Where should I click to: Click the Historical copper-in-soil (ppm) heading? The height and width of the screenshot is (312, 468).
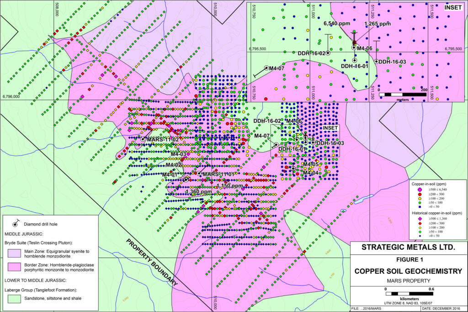click(437, 213)
